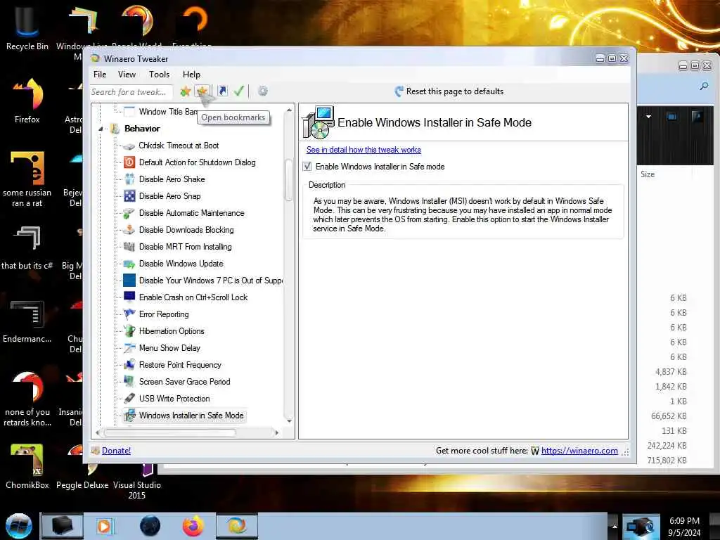720x540 pixels.
Task: Click horizontal scrollbar right arrow in tree
Action: (276, 432)
